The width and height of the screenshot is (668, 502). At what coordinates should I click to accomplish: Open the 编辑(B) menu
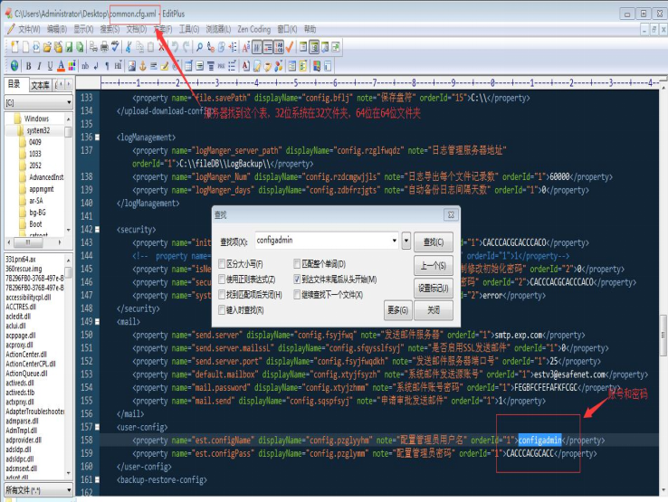coord(57,29)
